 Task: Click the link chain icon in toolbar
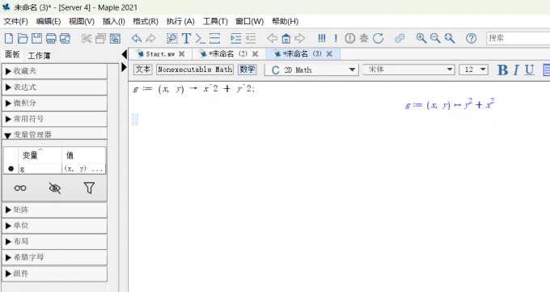[400, 38]
